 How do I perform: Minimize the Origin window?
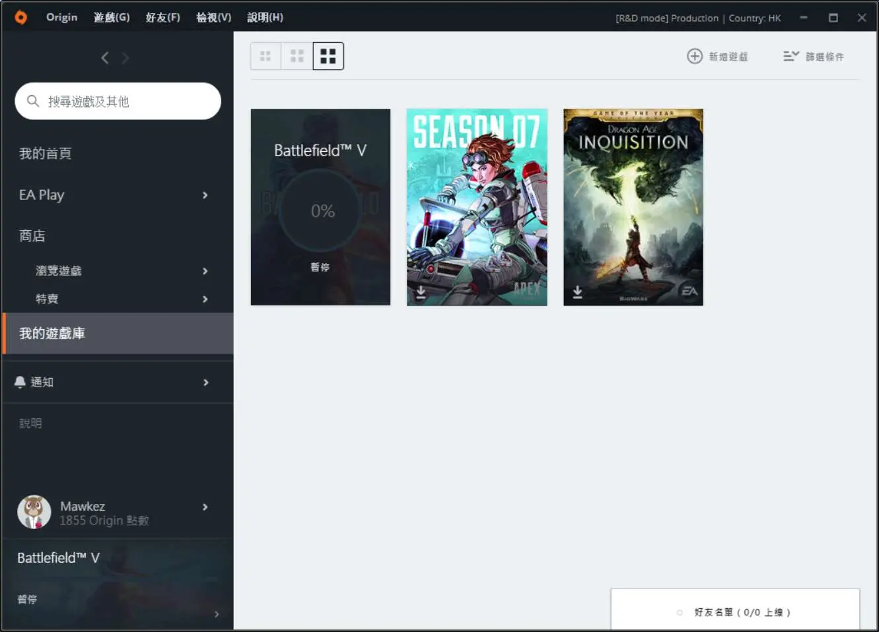[804, 18]
